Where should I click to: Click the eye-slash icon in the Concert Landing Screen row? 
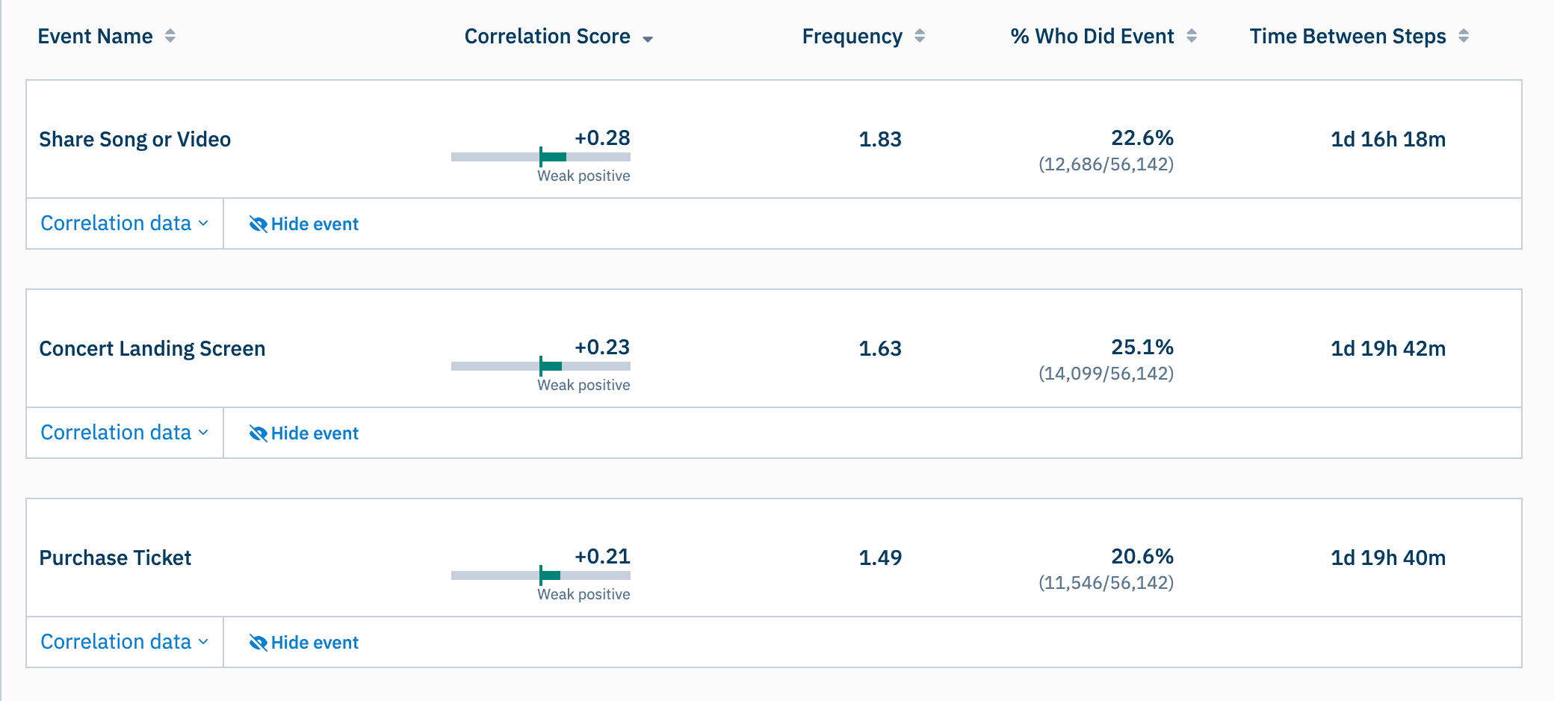pos(257,433)
